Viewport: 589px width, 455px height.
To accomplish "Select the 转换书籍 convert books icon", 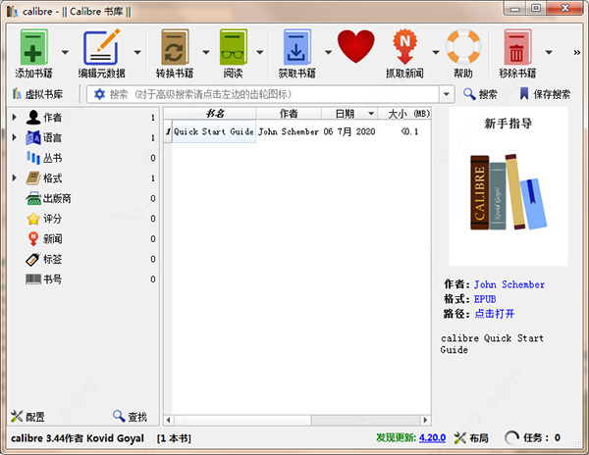I will [175, 47].
